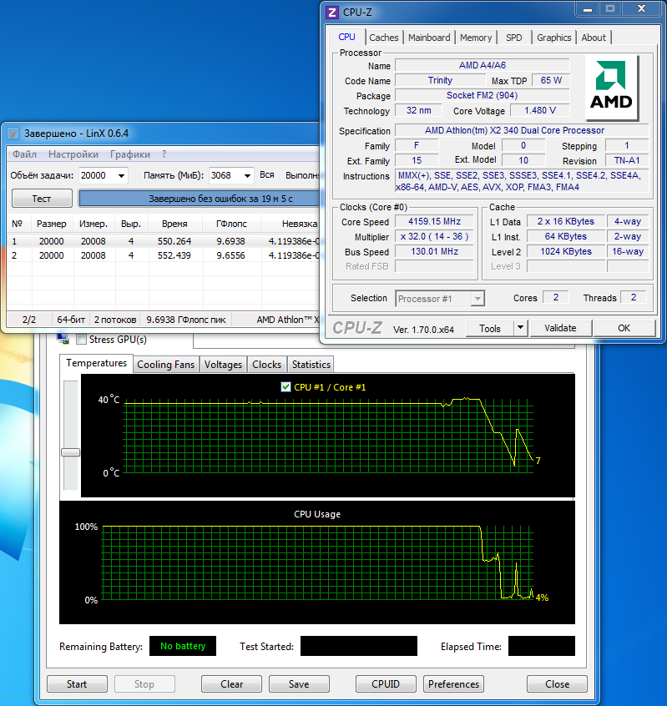667x706 pixels.
Task: Open the Память (МиБ) dropdown in LinX
Action: [247, 175]
